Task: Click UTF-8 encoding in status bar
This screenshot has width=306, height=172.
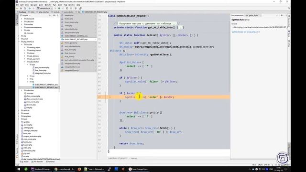Action: [x=266, y=165]
